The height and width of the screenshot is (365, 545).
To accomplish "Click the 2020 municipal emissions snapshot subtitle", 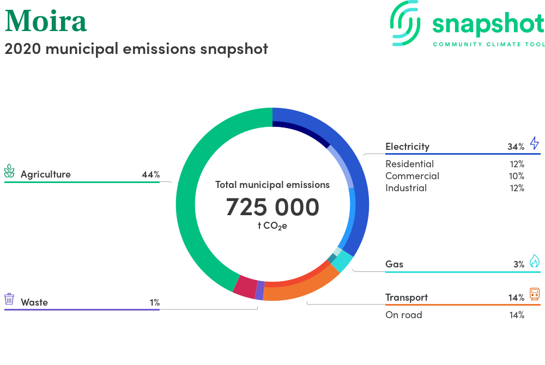I will click(136, 48).
